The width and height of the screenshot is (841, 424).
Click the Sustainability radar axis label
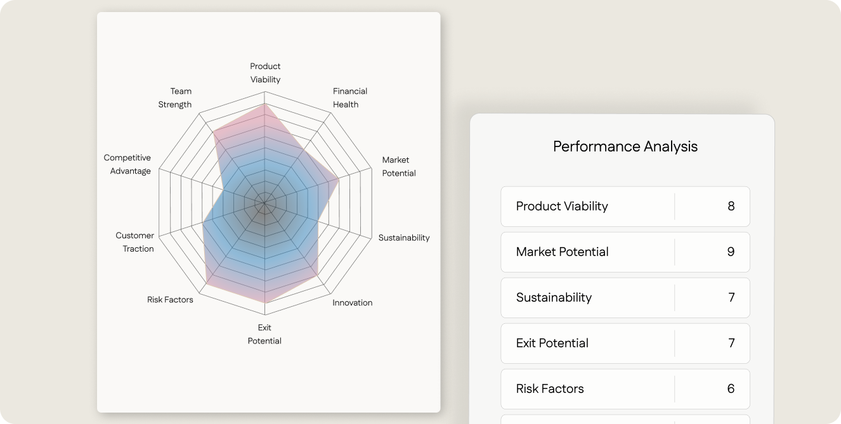click(404, 238)
